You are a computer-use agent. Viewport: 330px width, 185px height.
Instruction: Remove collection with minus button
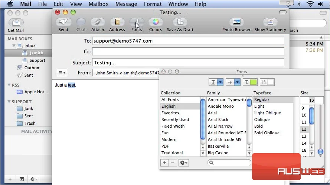173,163
